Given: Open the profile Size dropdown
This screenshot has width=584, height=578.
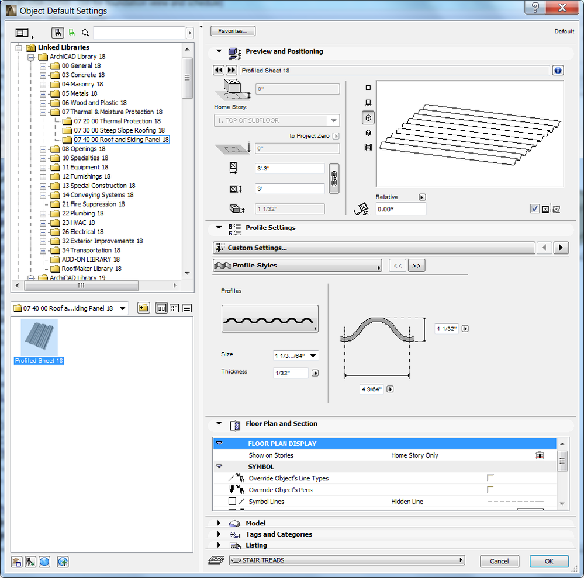Looking at the screenshot, I should pyautogui.click(x=296, y=356).
